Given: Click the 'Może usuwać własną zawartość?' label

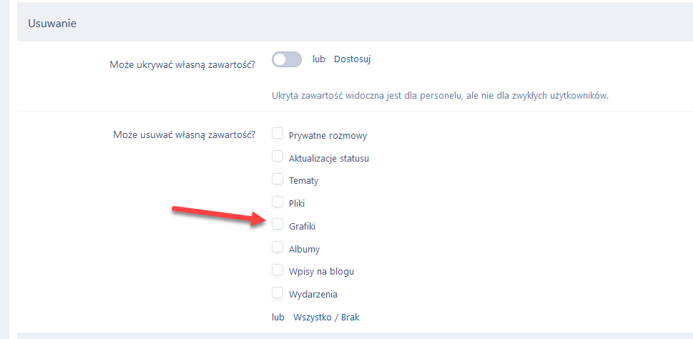Looking at the screenshot, I should [x=185, y=134].
